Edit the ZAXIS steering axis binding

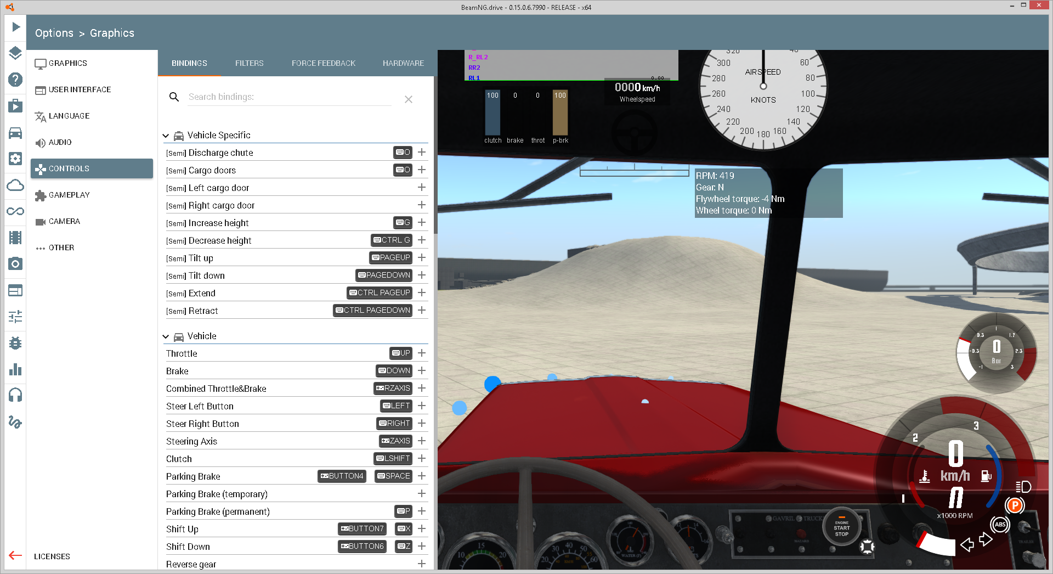coord(395,441)
